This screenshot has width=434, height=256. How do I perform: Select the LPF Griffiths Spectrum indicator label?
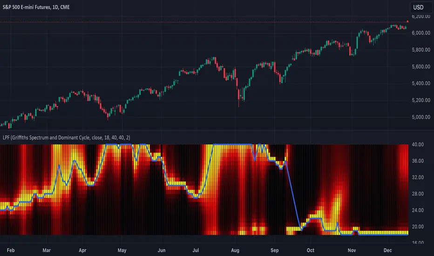67,138
